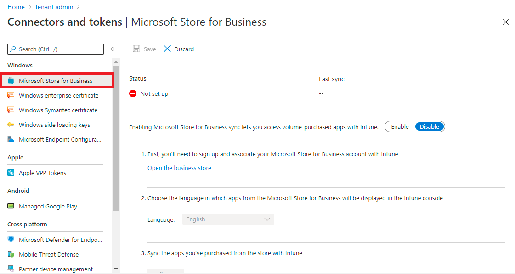Expand the Language dropdown chevron
The height and width of the screenshot is (274, 515).
click(267, 219)
